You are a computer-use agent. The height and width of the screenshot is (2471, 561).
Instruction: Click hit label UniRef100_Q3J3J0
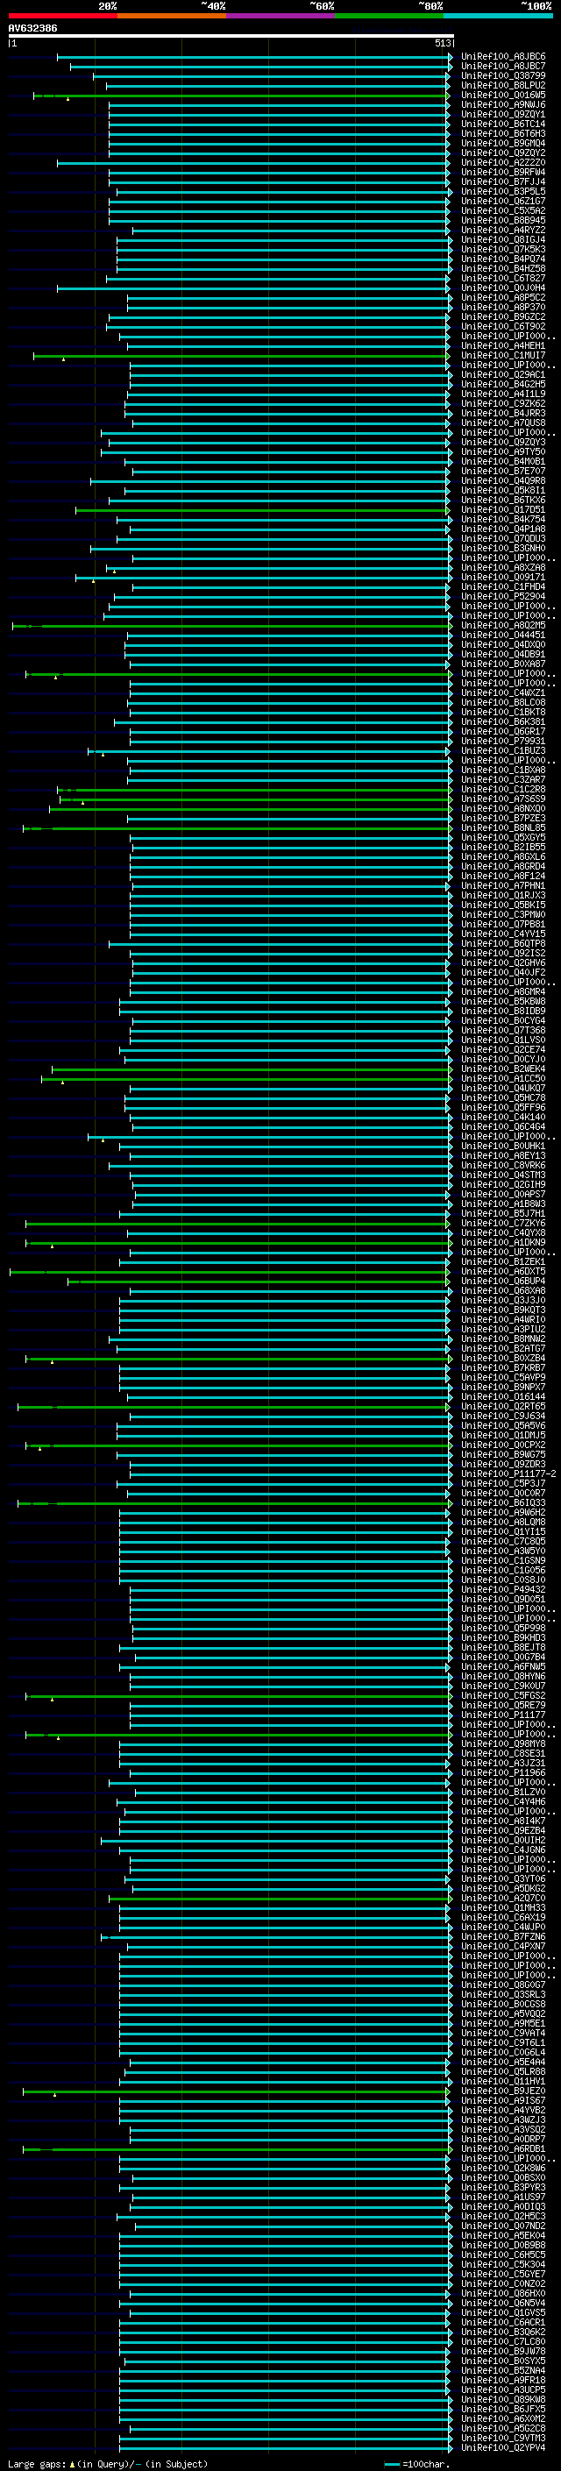point(503,1301)
